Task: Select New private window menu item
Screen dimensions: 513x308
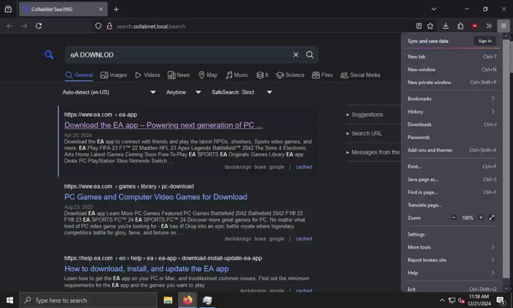Action: (x=452, y=82)
